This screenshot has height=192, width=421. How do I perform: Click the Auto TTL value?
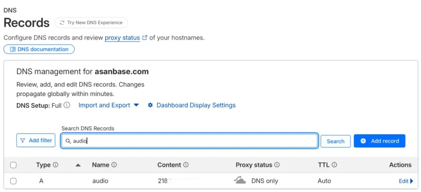324,181
